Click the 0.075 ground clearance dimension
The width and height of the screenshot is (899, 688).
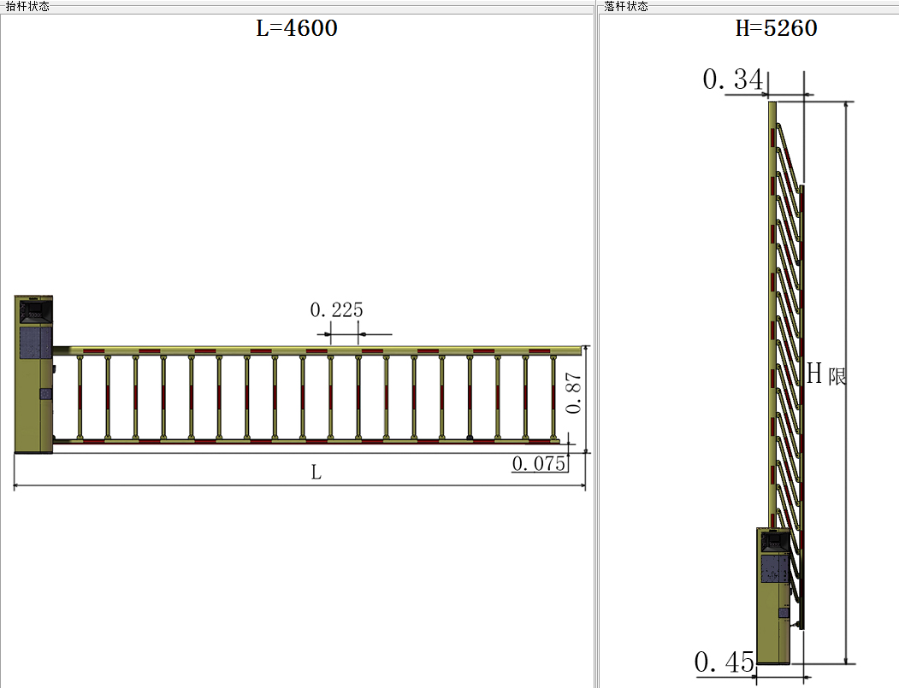tap(538, 463)
